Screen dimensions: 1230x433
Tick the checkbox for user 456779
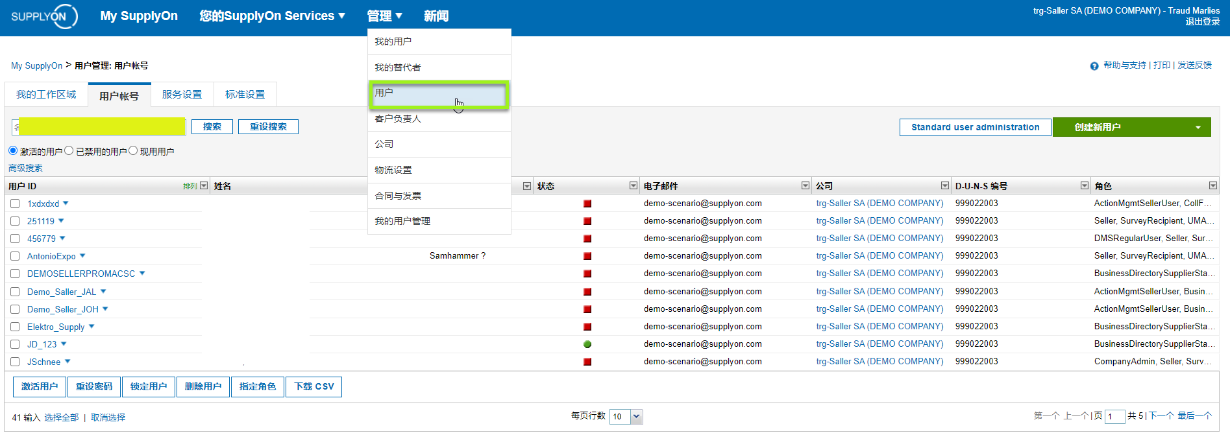point(15,239)
